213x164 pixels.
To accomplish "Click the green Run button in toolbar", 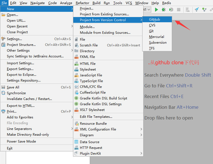I will (x=156, y=10).
